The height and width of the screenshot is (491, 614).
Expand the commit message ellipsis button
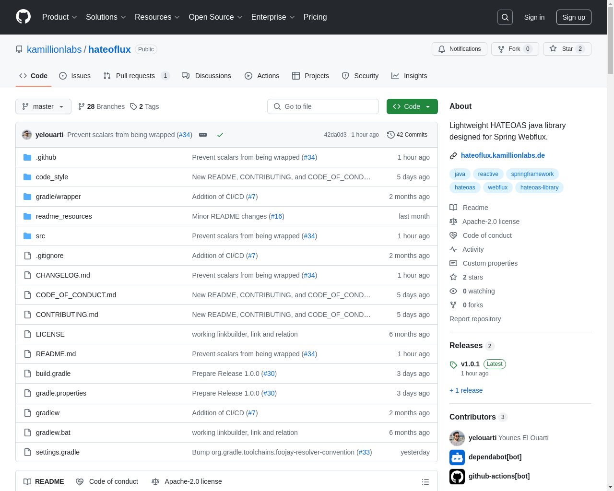(x=203, y=135)
